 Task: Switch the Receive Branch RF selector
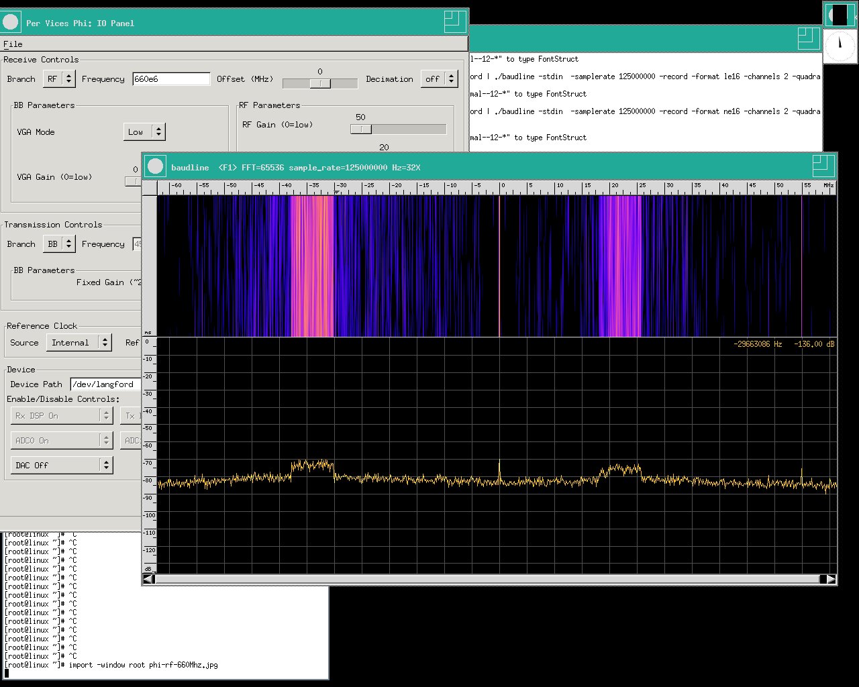[x=59, y=78]
